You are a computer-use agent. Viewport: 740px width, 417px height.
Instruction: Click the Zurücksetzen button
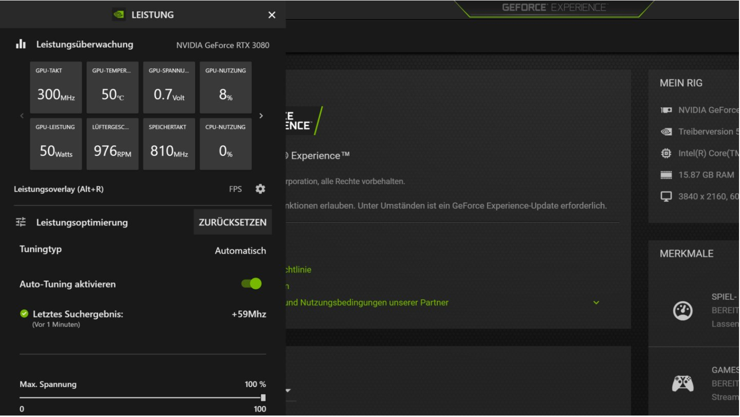click(233, 222)
